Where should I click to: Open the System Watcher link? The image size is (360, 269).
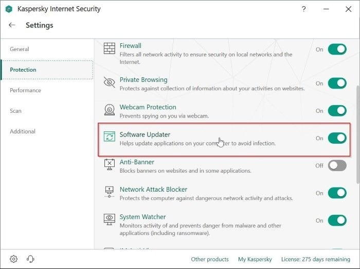coord(142,217)
